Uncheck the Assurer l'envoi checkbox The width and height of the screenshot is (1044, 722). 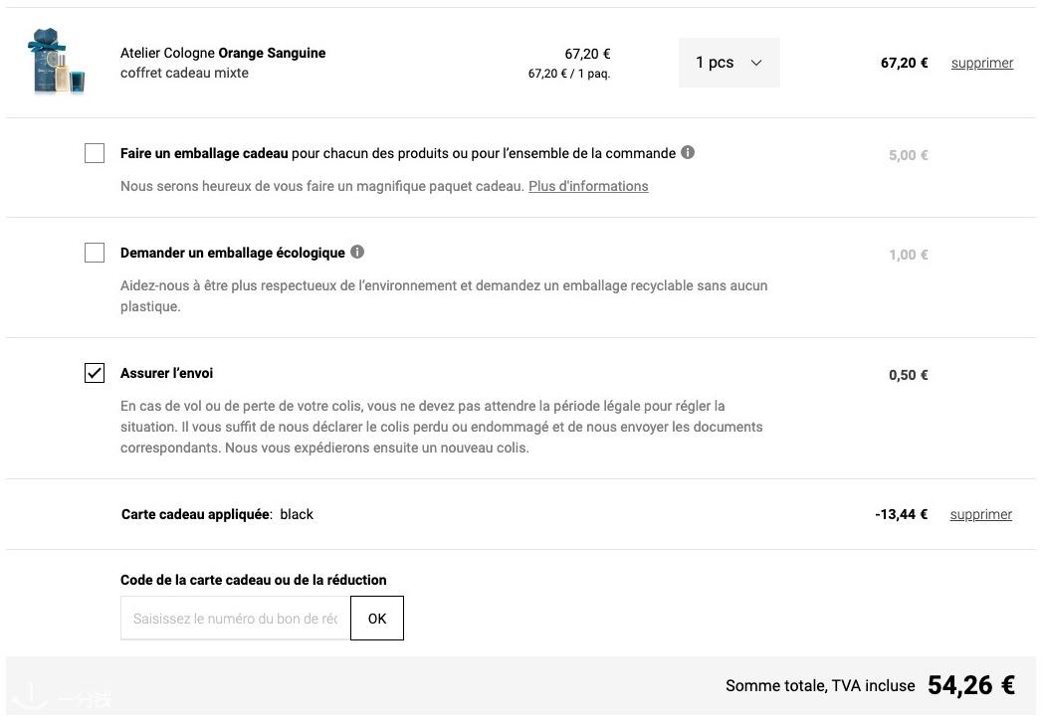(x=95, y=373)
